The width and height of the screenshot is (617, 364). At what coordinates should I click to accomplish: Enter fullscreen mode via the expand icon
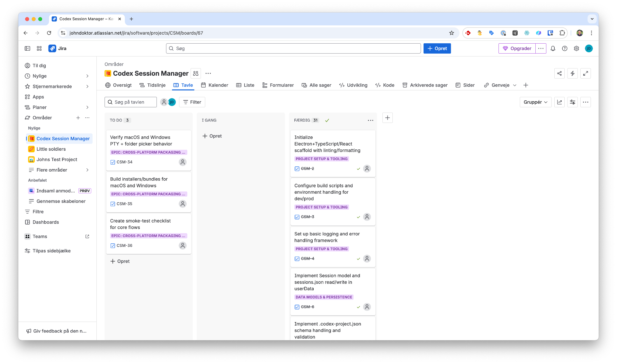tap(586, 73)
